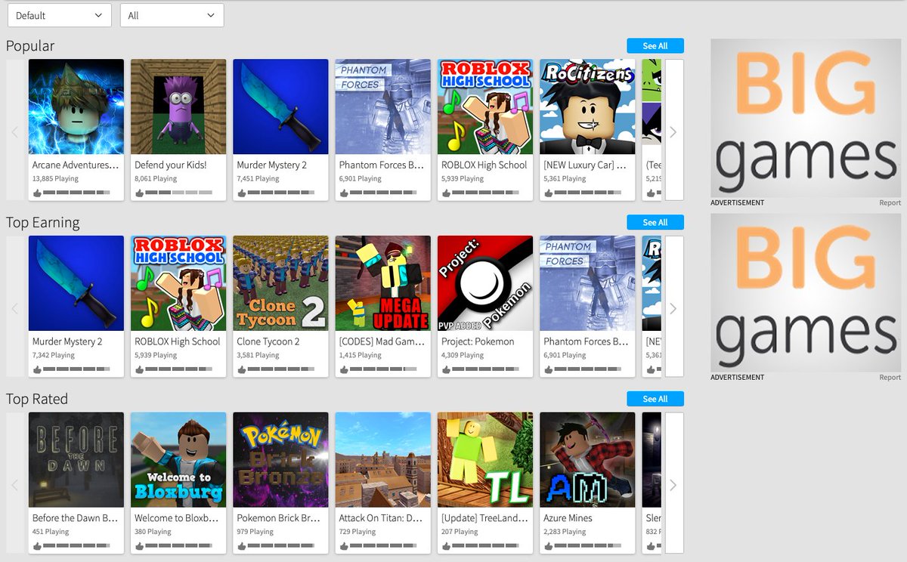This screenshot has height=562, width=907.
Task: Click See All for Top Rated games
Action: (x=655, y=399)
